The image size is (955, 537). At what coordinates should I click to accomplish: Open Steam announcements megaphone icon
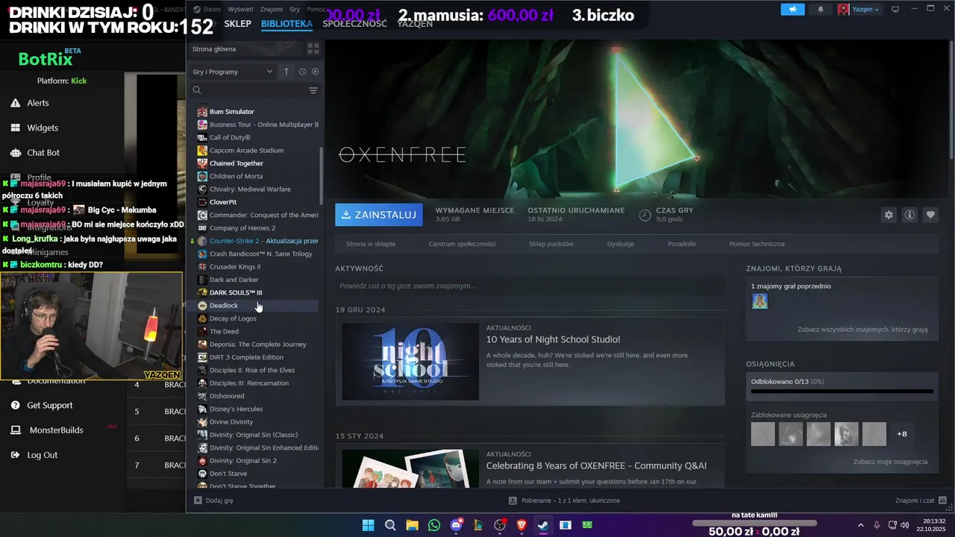pyautogui.click(x=792, y=9)
